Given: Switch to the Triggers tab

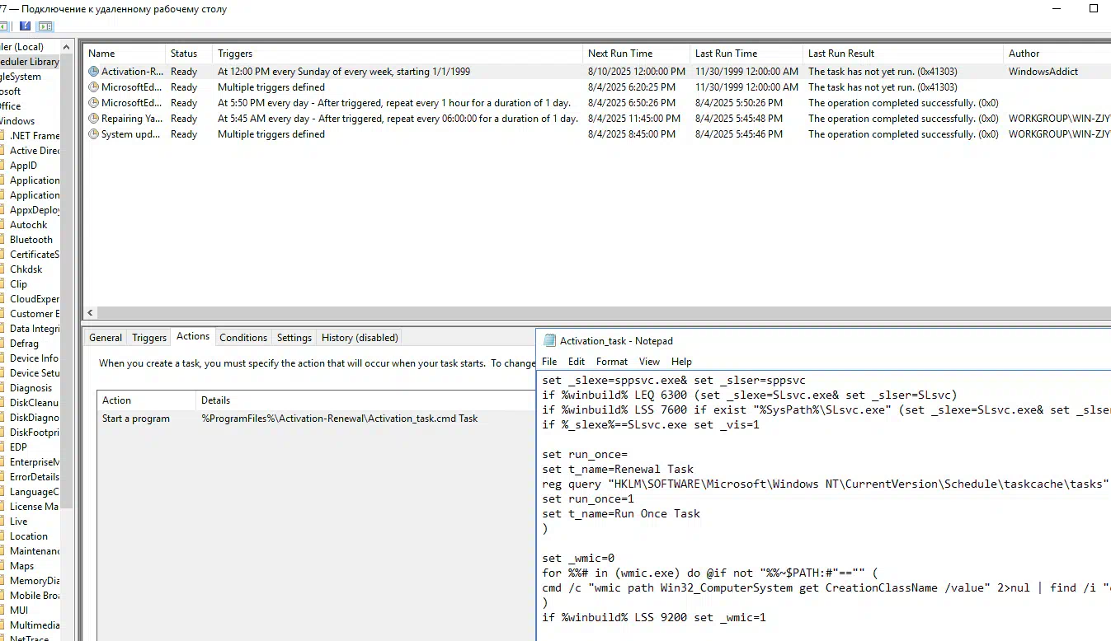Looking at the screenshot, I should point(149,338).
